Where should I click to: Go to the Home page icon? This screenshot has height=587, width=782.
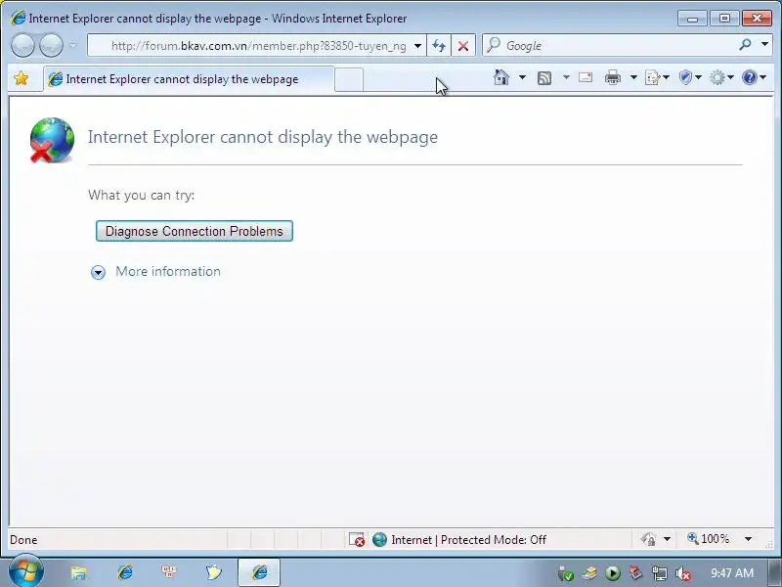click(x=501, y=77)
